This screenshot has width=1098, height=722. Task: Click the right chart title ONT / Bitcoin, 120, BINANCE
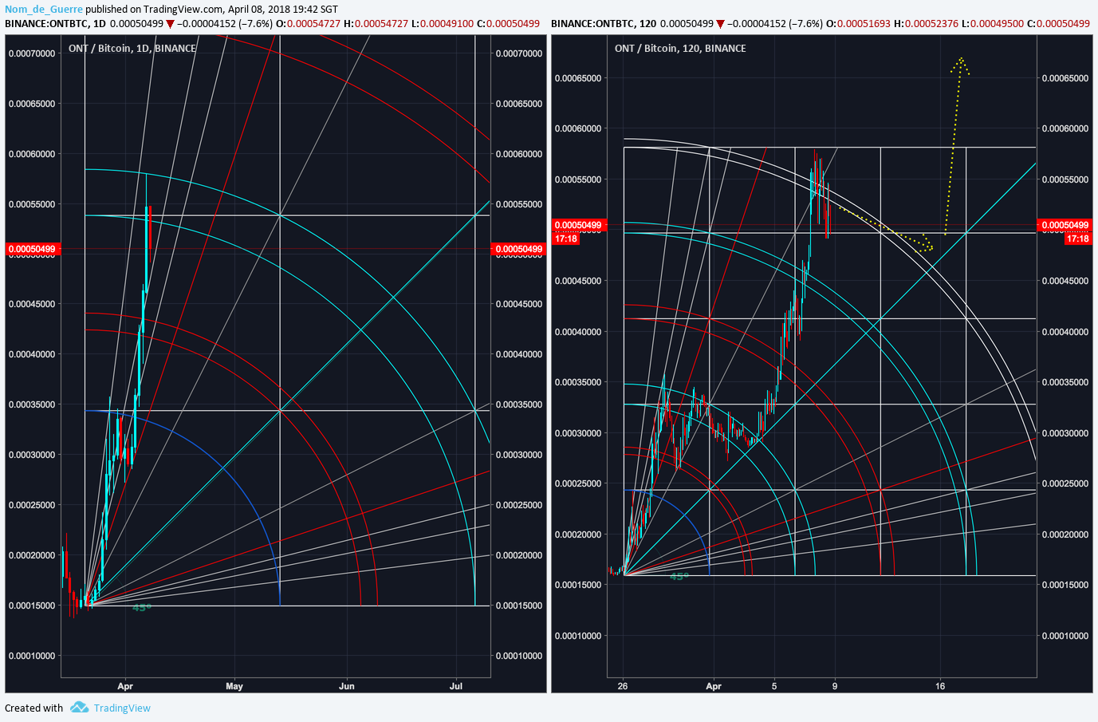[x=680, y=48]
